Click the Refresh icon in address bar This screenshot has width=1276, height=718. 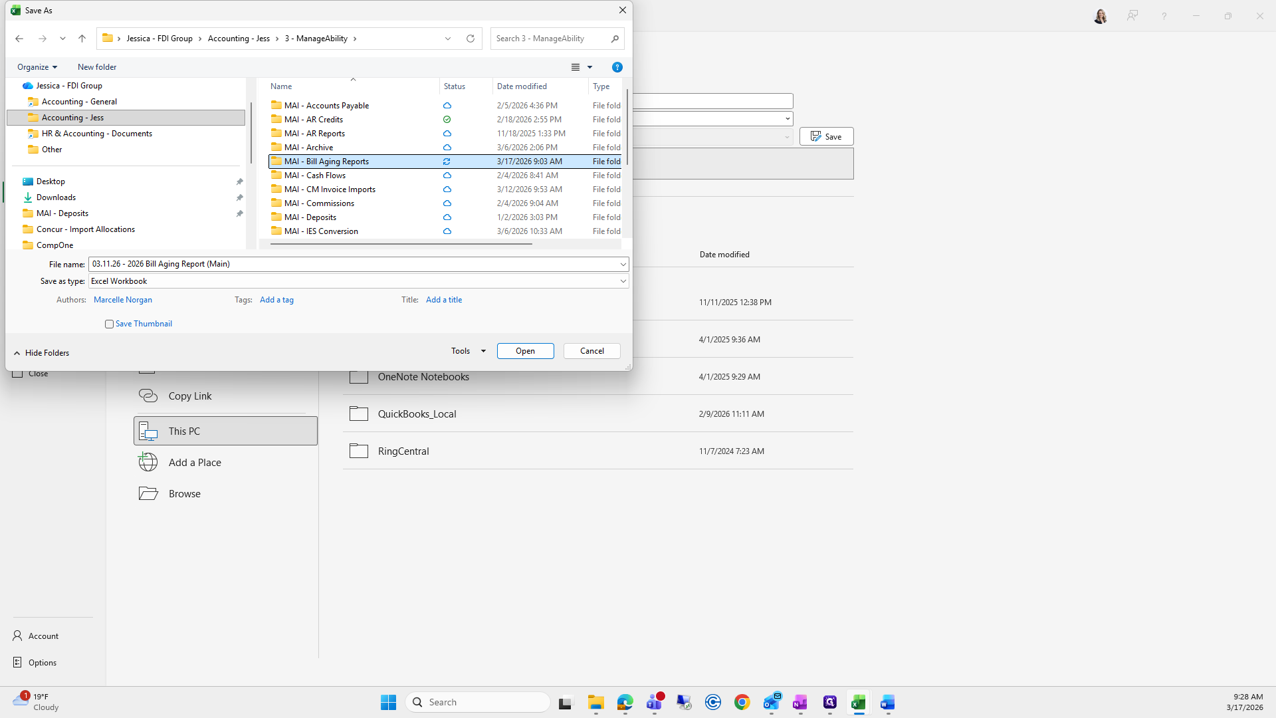[471, 39]
